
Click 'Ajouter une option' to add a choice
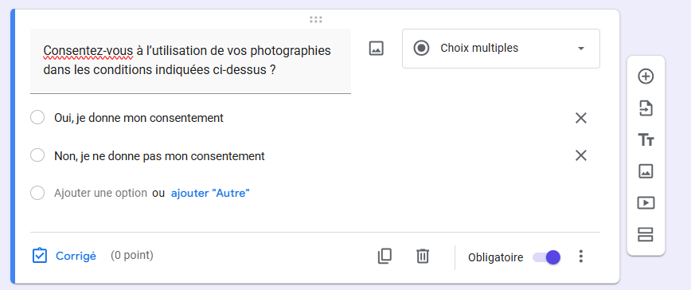click(x=100, y=193)
